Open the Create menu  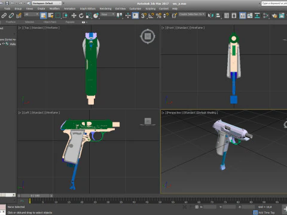(41, 9)
